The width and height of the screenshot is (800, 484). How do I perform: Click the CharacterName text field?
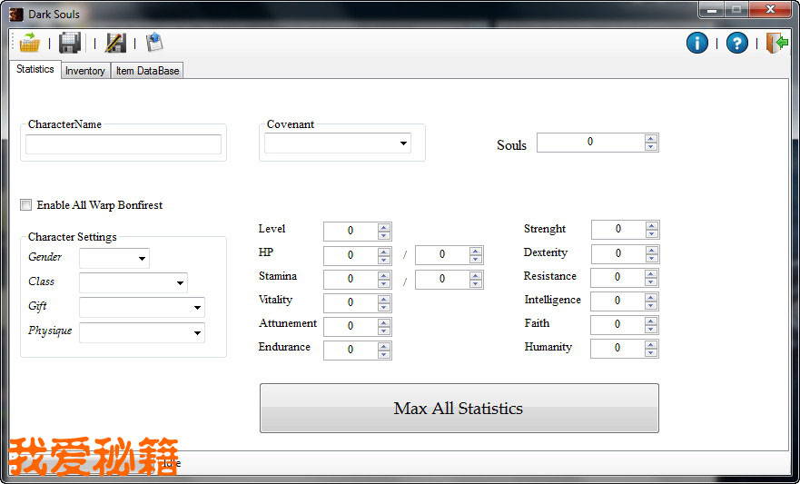coord(123,144)
